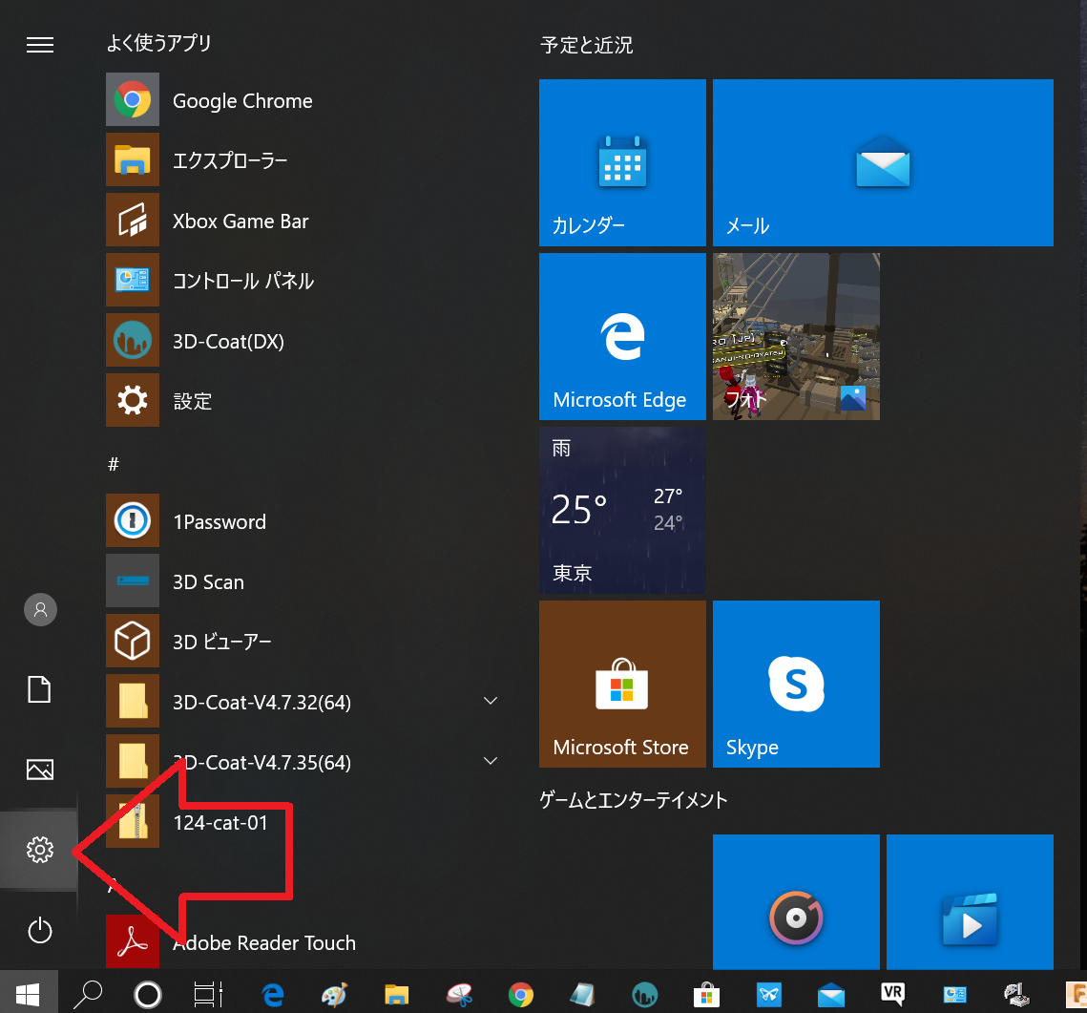Expand the Start menu hamburger button
Image resolution: width=1087 pixels, height=1013 pixels.
pyautogui.click(x=39, y=45)
